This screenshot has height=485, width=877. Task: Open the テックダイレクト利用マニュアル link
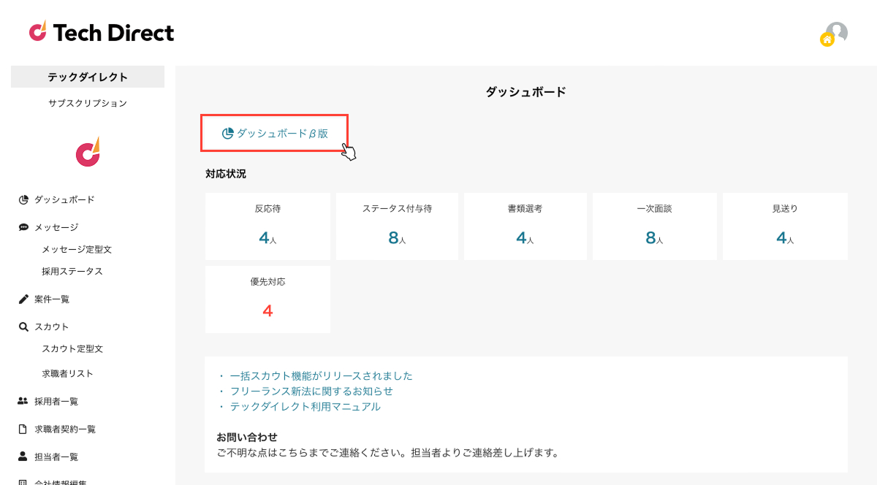point(305,407)
